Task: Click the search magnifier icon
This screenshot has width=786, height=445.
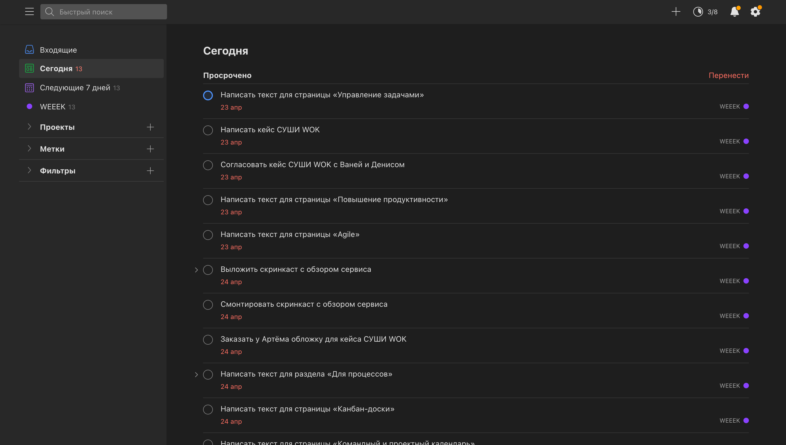Action: click(x=50, y=12)
